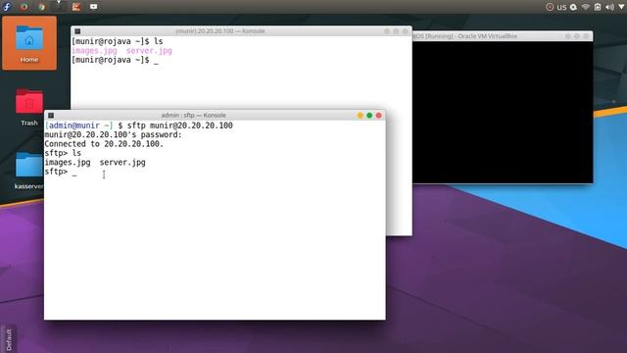The height and width of the screenshot is (353, 627).
Task: Click the munir@20.20.20.100's password line
Action: pos(114,135)
